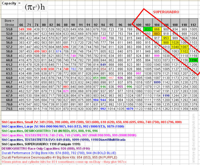Click bore column header 66
The width and height of the screenshot is (200, 165).
(x=21, y=25)
